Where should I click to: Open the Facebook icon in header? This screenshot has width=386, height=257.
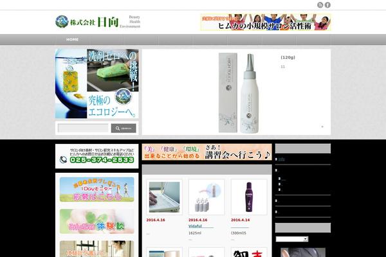(x=327, y=5)
